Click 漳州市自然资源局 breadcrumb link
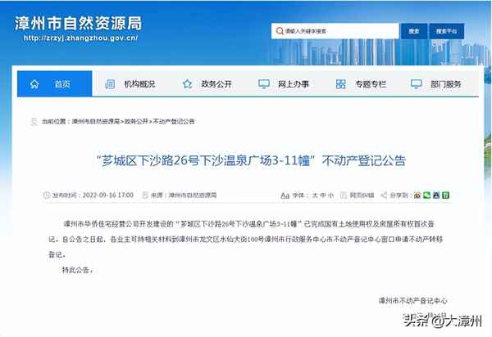 (96, 121)
